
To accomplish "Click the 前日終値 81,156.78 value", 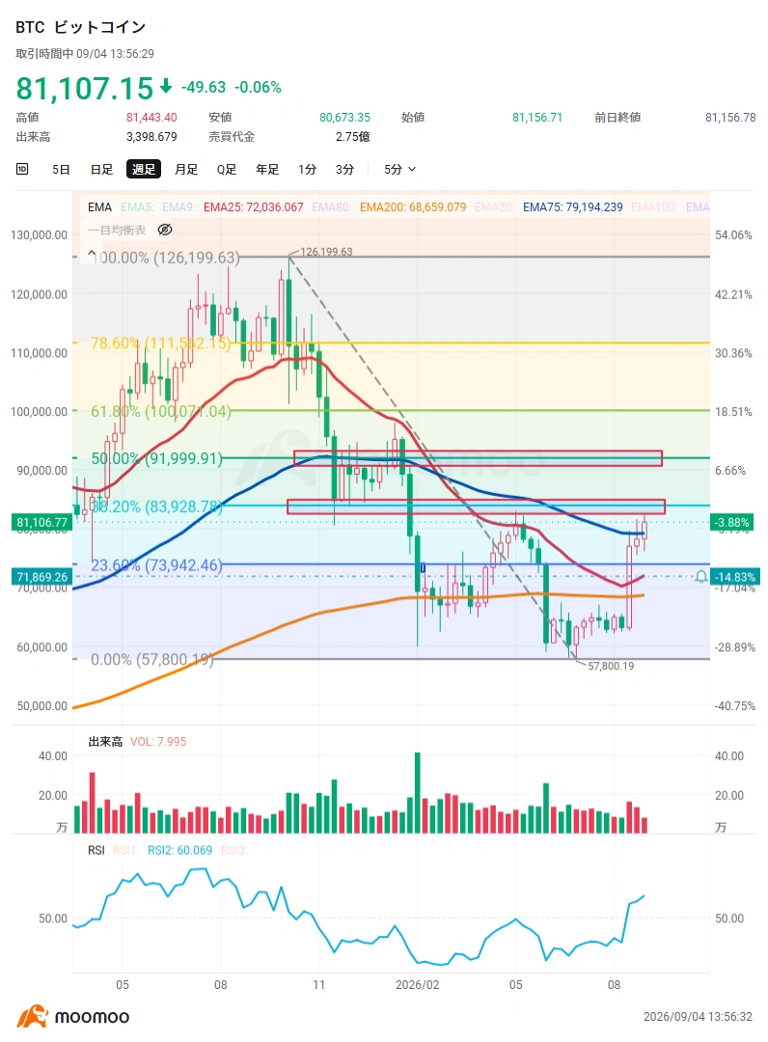I will 730,118.
